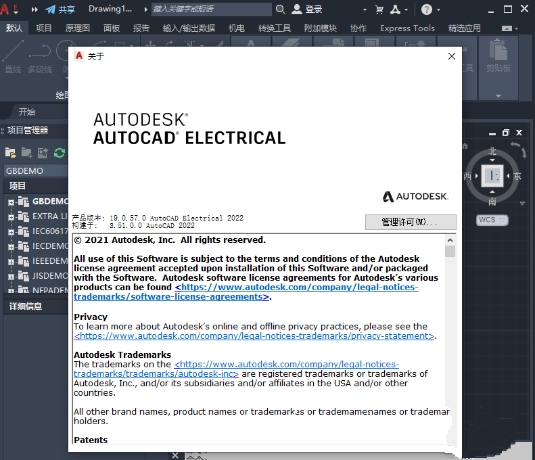
Task: Open the 精选应用 ribbon tab
Action: (465, 28)
